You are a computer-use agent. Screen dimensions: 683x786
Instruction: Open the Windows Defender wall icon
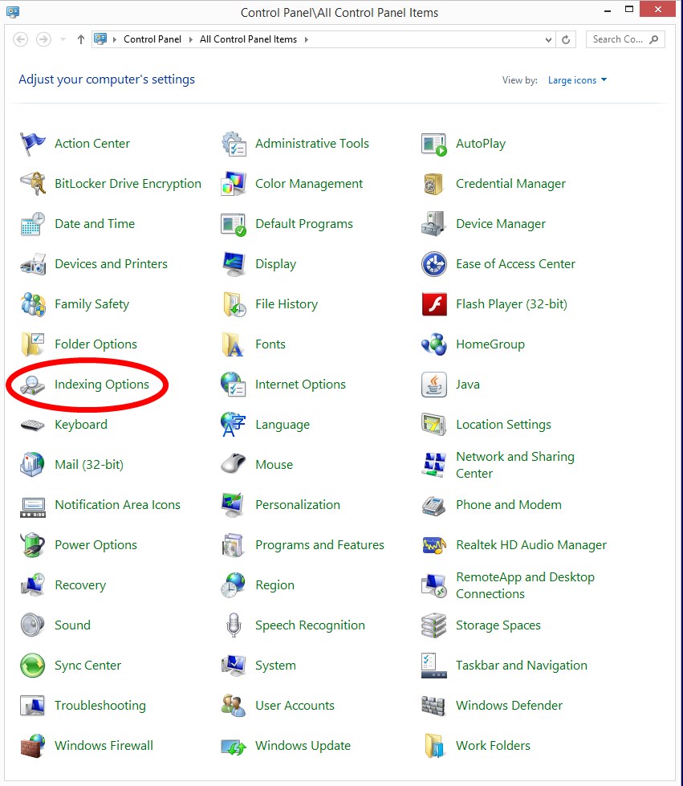pyautogui.click(x=434, y=705)
